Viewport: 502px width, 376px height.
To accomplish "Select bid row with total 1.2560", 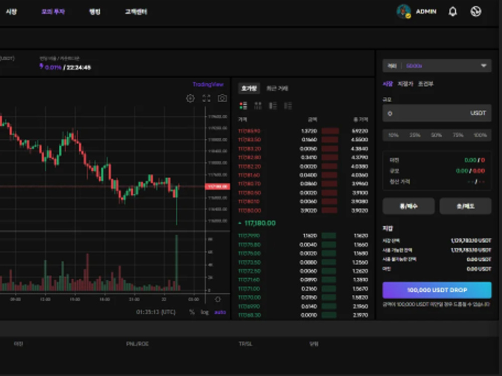I will (x=303, y=263).
